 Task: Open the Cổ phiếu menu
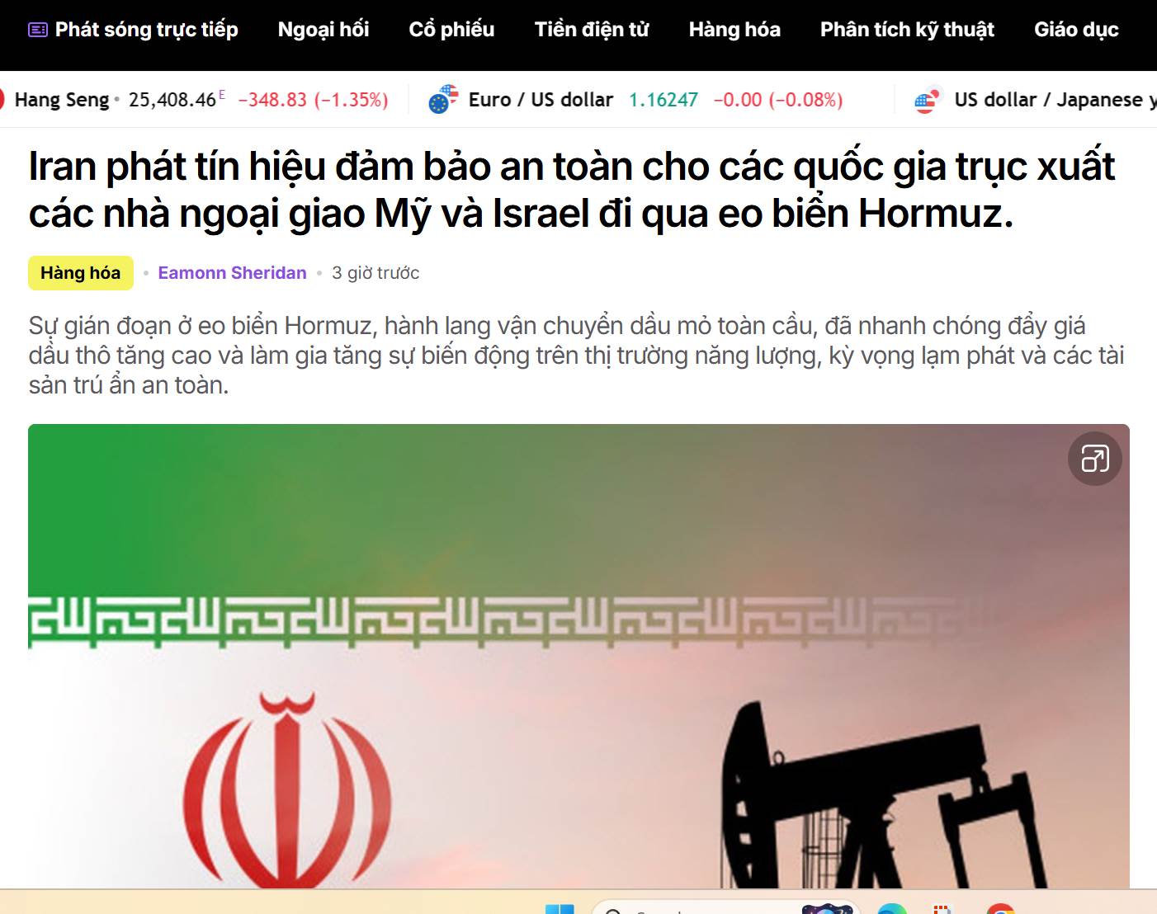coord(451,30)
